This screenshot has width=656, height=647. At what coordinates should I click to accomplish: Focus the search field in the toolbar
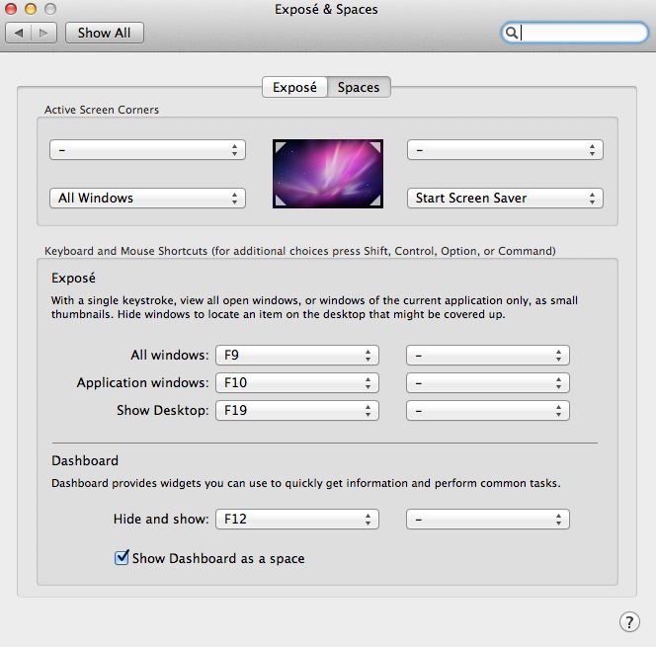[574, 33]
